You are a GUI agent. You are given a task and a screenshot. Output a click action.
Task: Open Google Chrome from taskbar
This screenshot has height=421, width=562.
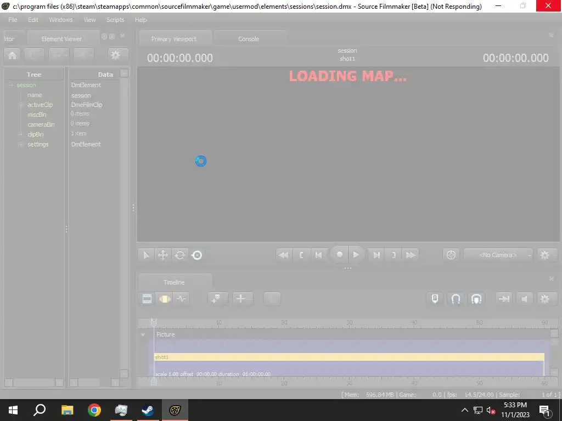click(94, 410)
